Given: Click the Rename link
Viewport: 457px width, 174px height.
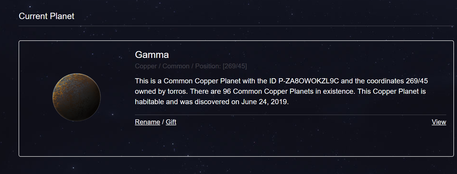Looking at the screenshot, I should [x=147, y=122].
